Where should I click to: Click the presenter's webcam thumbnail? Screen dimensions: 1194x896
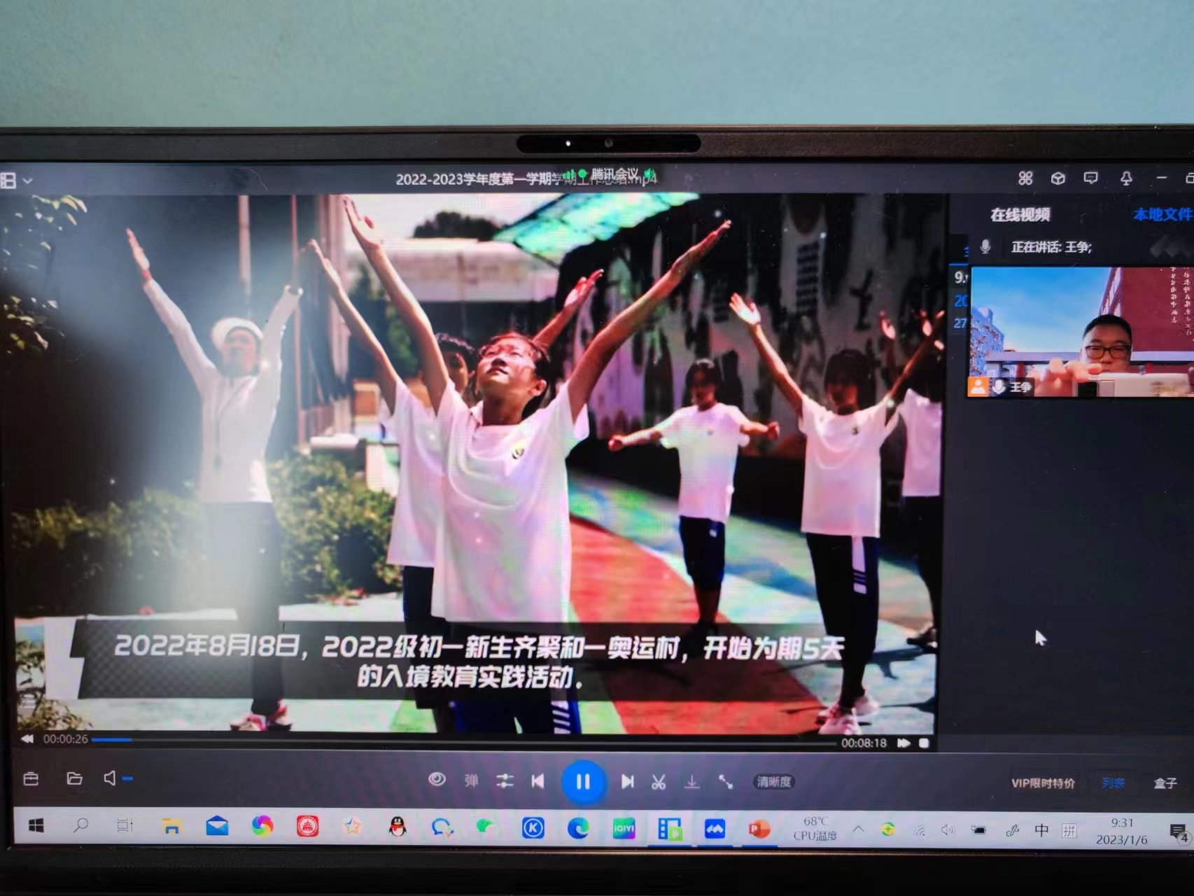click(1080, 332)
